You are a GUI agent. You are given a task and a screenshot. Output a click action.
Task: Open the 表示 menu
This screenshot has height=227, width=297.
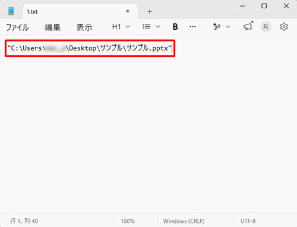84,27
